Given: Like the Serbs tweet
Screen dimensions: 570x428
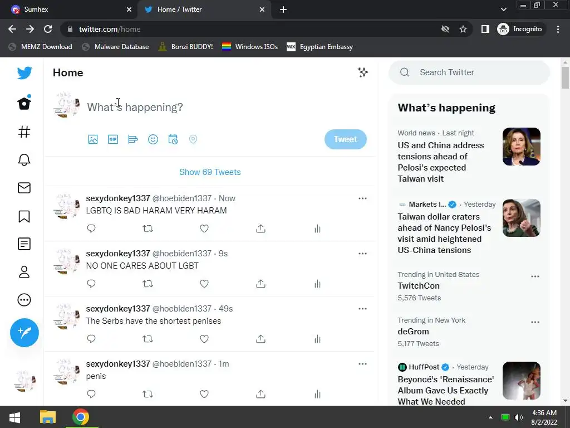Looking at the screenshot, I should click(204, 339).
